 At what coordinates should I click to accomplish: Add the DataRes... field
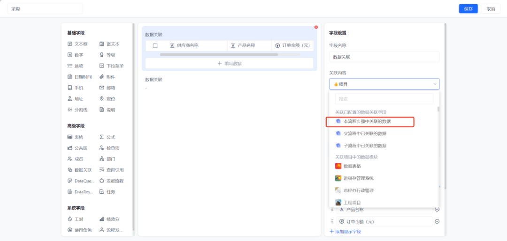80,192
